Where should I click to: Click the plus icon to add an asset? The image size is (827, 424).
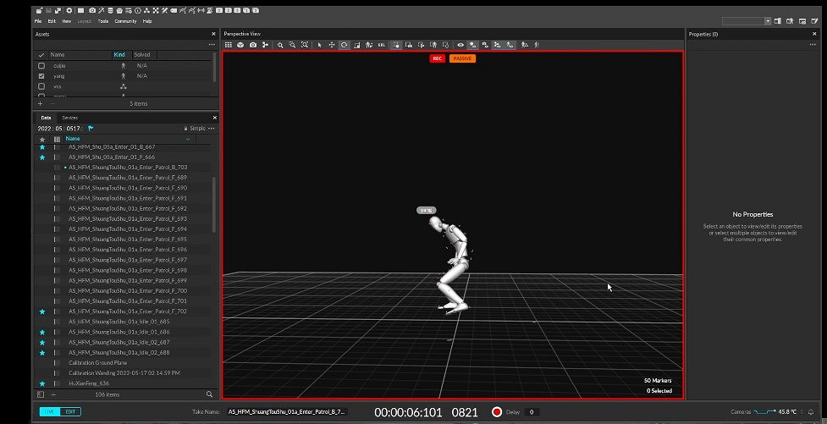(x=40, y=103)
